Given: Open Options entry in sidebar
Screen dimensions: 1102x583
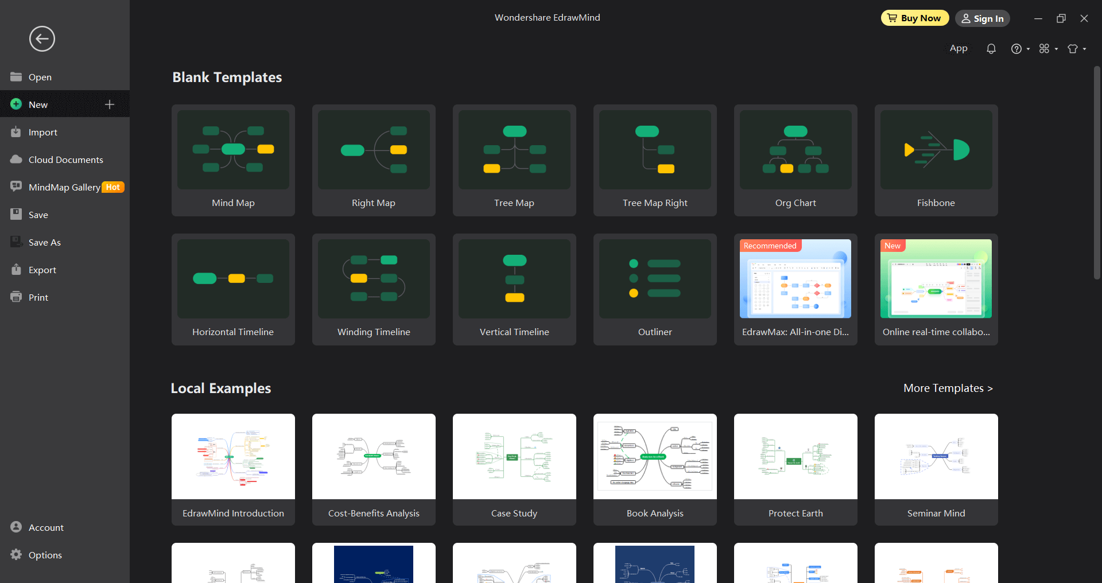Looking at the screenshot, I should (65, 554).
